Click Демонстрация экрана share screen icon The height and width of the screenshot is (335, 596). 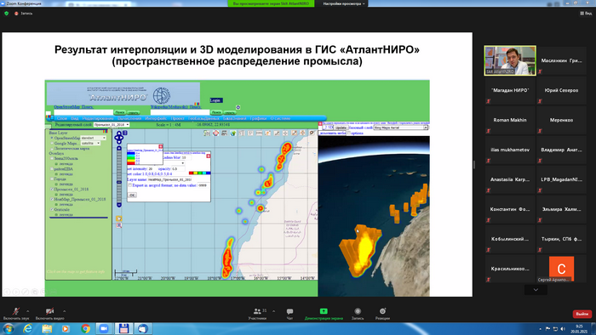click(x=324, y=311)
